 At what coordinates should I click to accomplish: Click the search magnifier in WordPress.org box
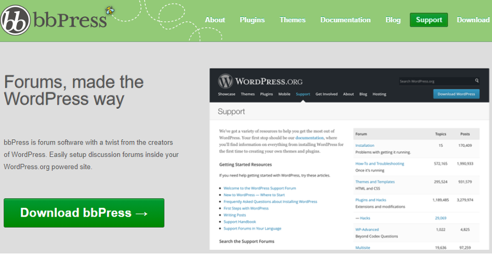pyautogui.click(x=477, y=81)
